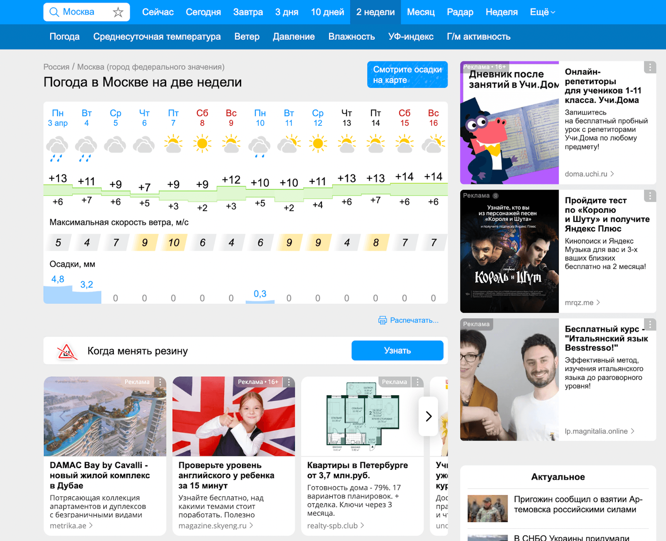Click the magnifier search icon

pos(54,12)
